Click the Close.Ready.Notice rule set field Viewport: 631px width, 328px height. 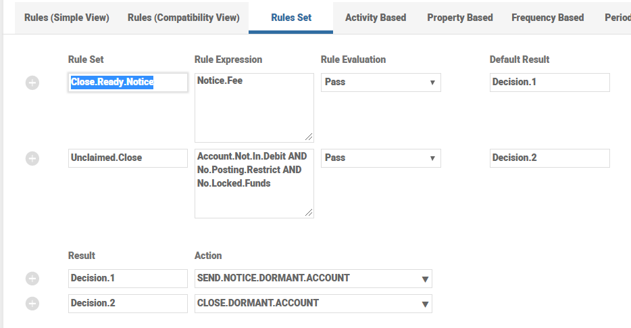click(128, 83)
